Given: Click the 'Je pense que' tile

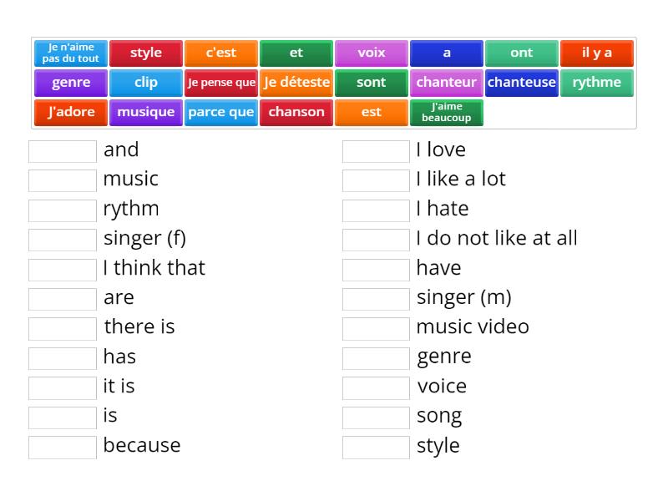Looking at the screenshot, I should click(x=220, y=83).
